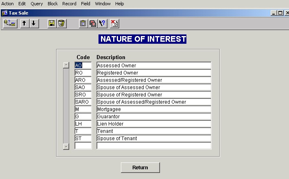Select the T code field
The width and height of the screenshot is (289, 179).
[83, 131]
